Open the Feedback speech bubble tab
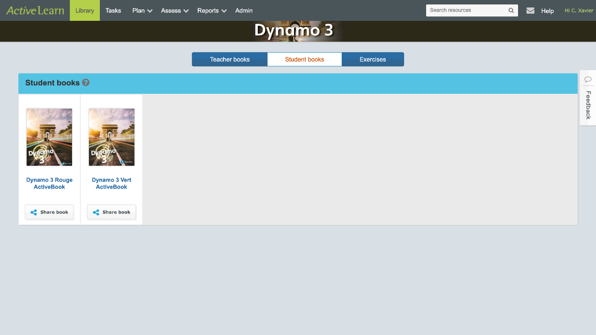 [588, 98]
